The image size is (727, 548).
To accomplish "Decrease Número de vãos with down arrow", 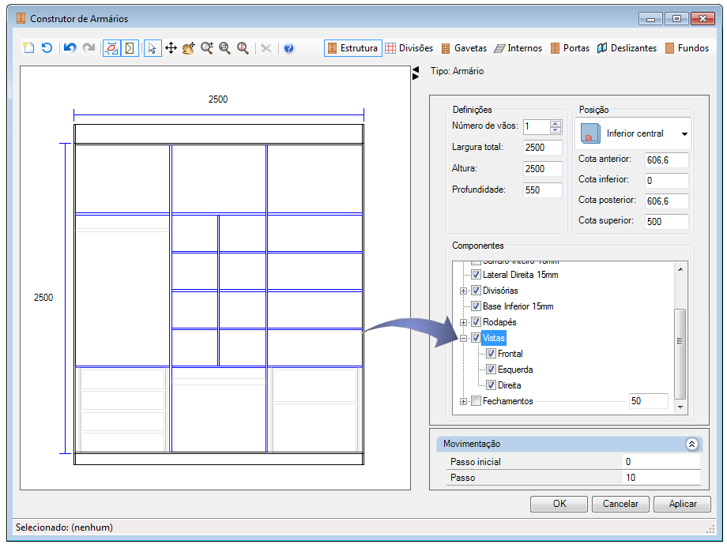I will tap(556, 130).
